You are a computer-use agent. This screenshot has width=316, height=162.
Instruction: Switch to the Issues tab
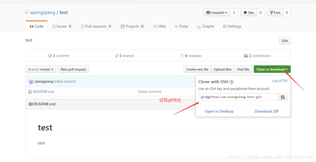pos(62,26)
